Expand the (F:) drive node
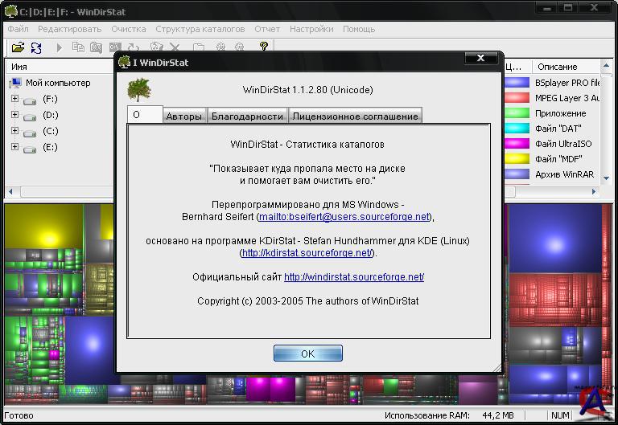 click(14, 99)
